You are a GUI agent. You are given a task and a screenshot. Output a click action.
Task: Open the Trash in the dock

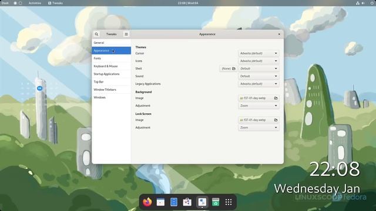coord(216,202)
